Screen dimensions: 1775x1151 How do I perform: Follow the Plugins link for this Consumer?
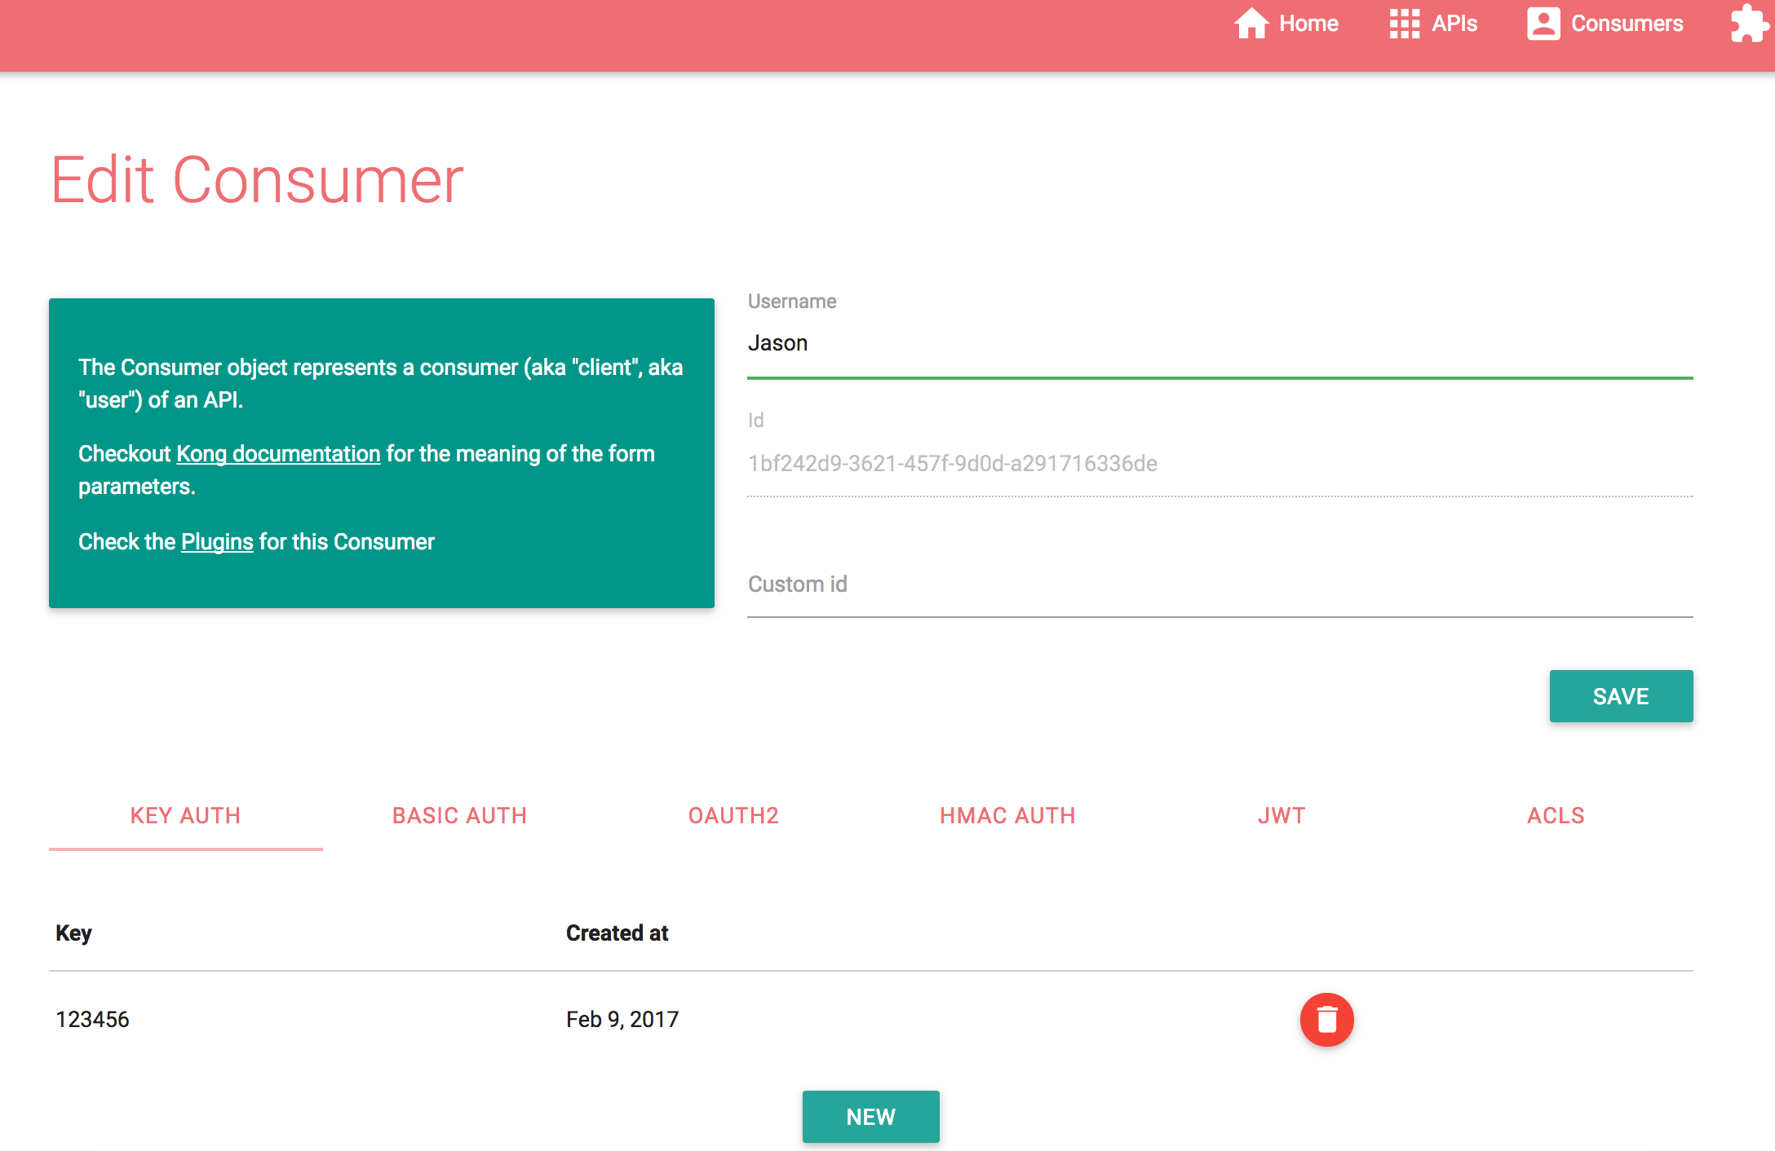(x=217, y=541)
